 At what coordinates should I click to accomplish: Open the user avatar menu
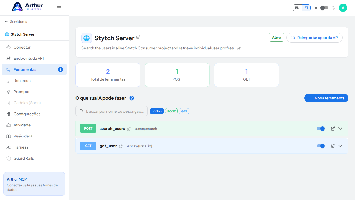[x=343, y=8]
